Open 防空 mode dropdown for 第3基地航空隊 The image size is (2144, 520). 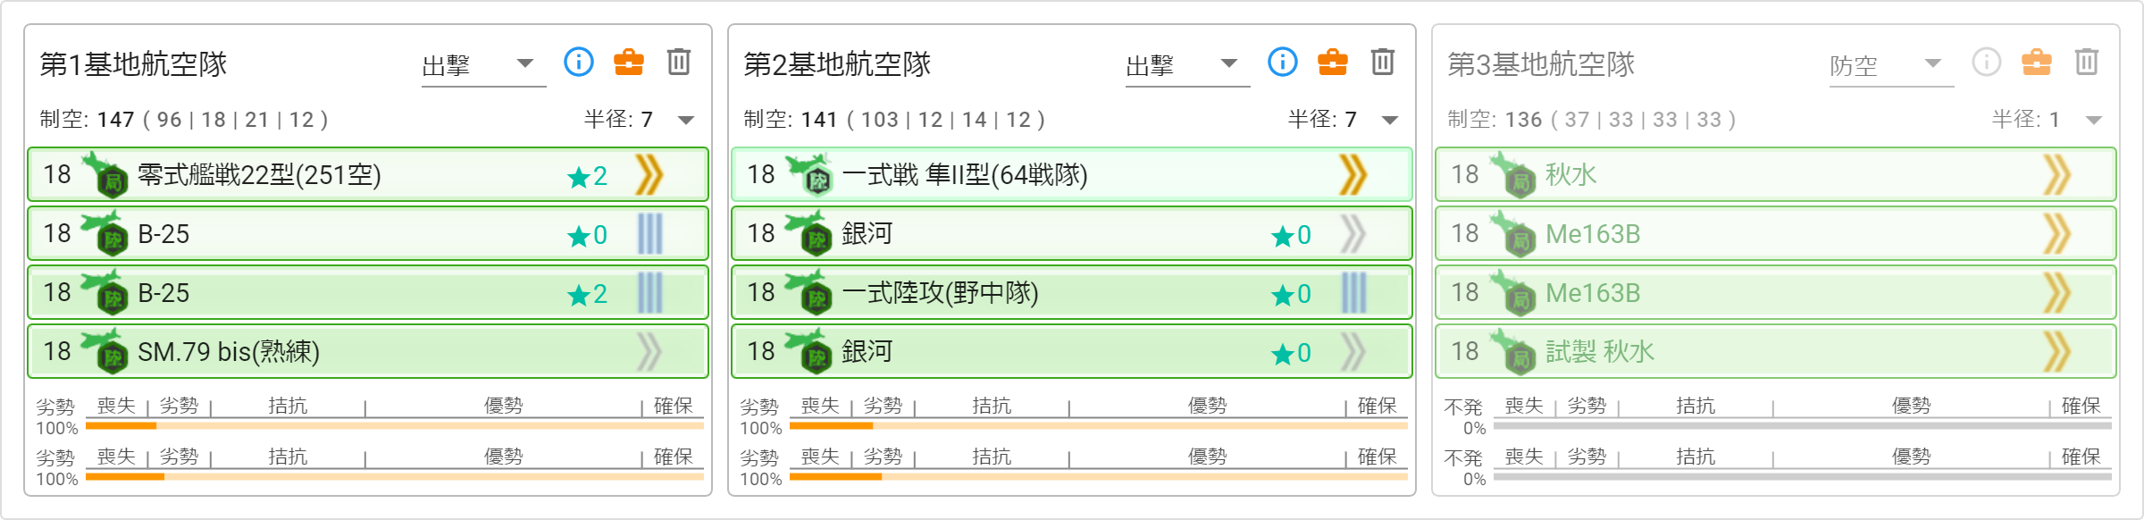[1891, 65]
